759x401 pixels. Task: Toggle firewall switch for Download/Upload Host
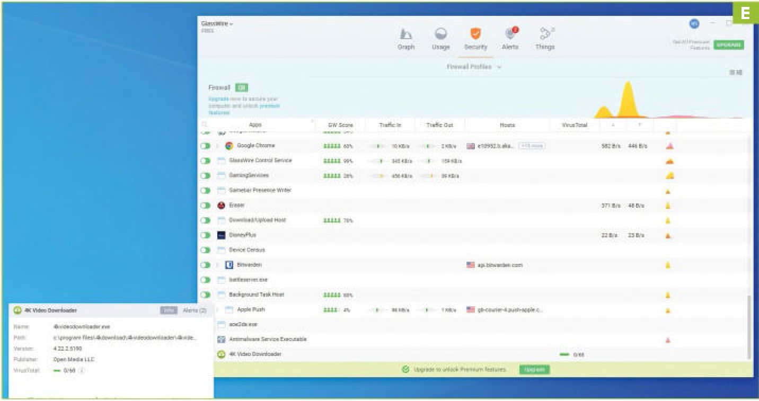click(x=206, y=220)
